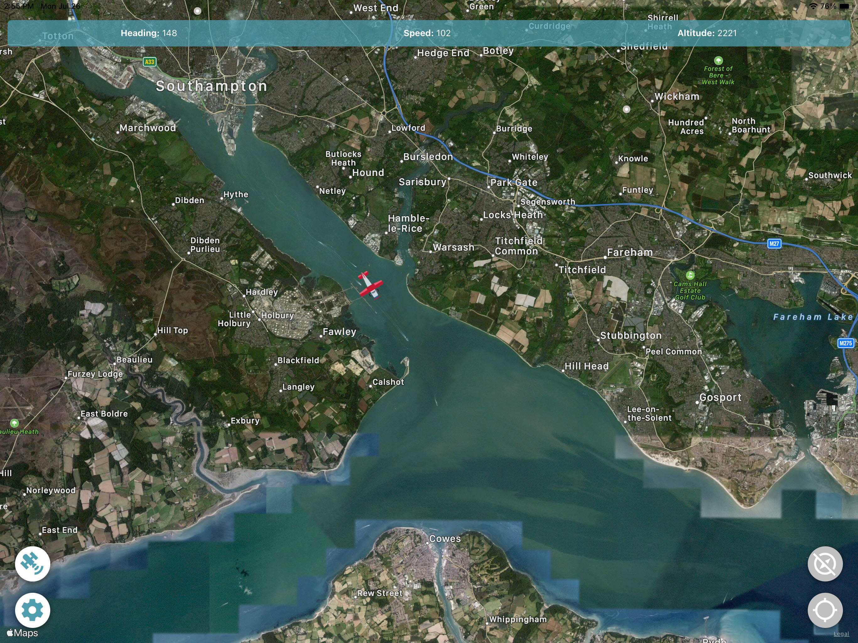Select the Southampton city label
858x643 pixels.
(211, 86)
